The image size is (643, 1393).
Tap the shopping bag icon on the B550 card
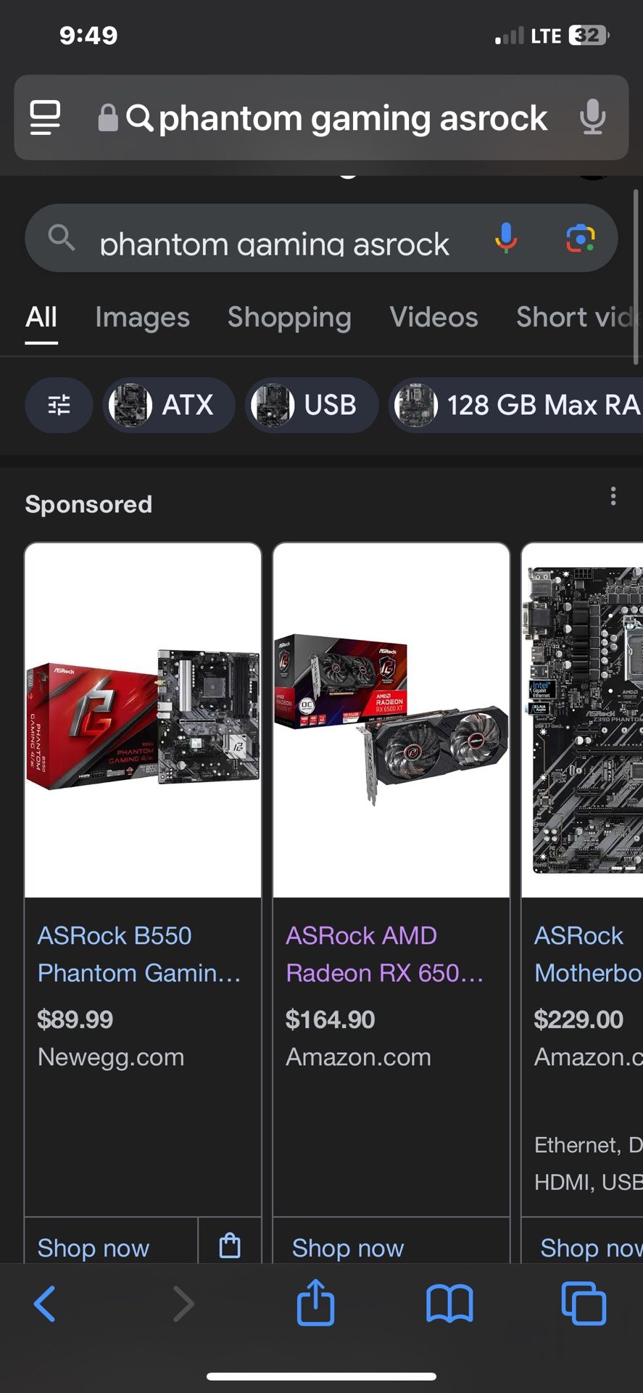[x=230, y=1245]
